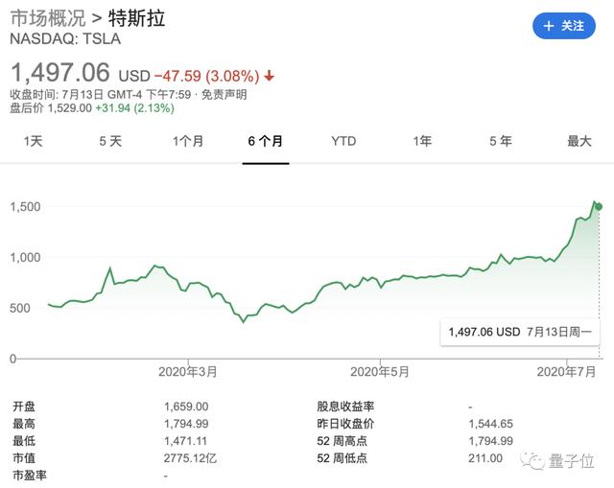Click the 2020年5月 axis label
The height and width of the screenshot is (488, 614).
point(380,371)
